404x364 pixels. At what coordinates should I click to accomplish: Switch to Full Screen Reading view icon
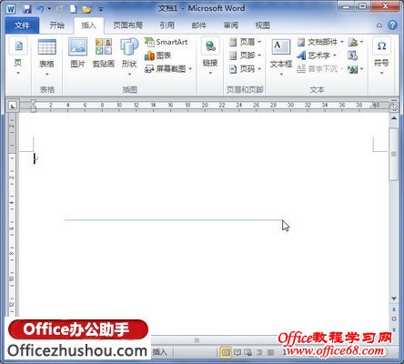click(237, 352)
